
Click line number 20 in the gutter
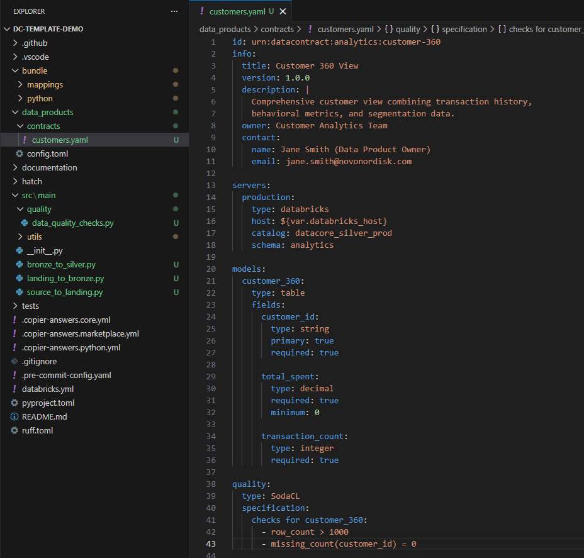click(x=211, y=269)
